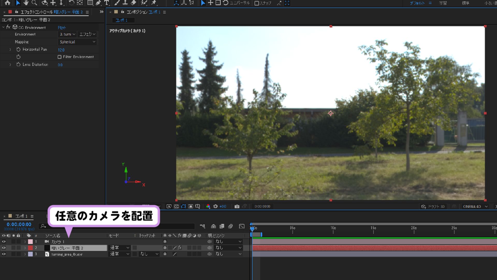Select the Hand tool
Screen dimensions: 497x280
pyautogui.click(x=26, y=3)
